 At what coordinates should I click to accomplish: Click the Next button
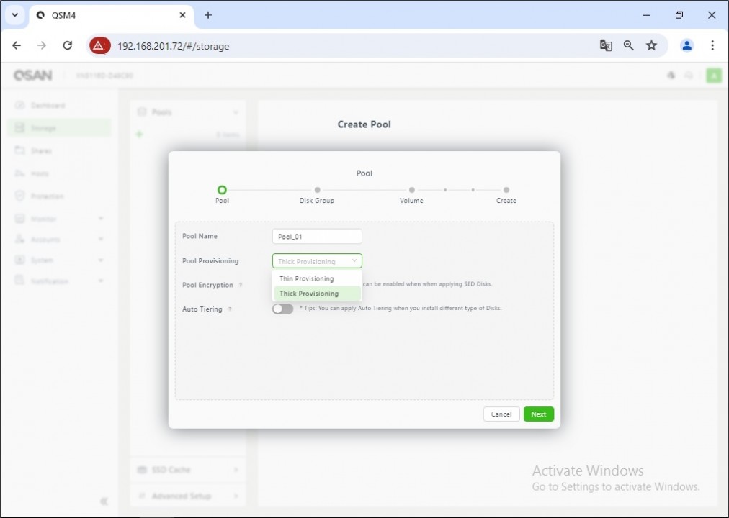pyautogui.click(x=538, y=414)
